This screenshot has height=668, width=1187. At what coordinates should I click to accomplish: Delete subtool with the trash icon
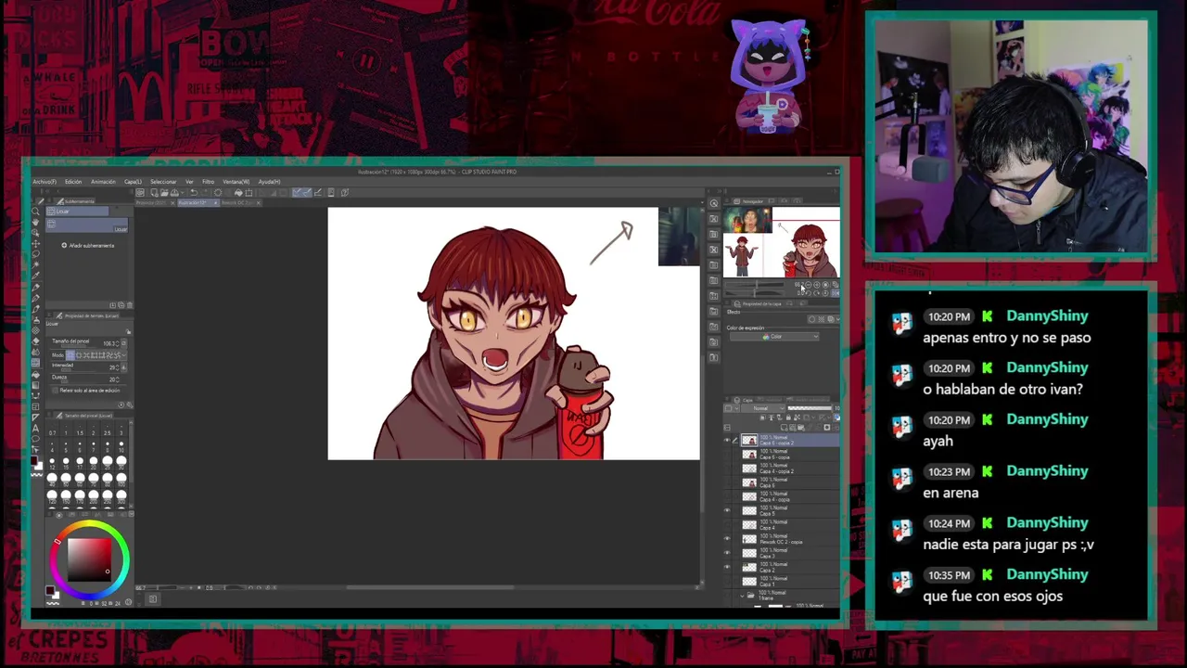[130, 305]
